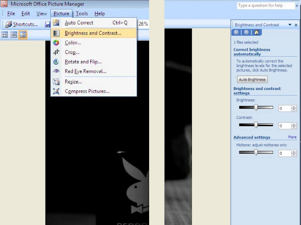Image resolution: width=301 pixels, height=225 pixels.
Task: Click the Picture Manager app icon in title bar
Action: (x=4, y=3)
